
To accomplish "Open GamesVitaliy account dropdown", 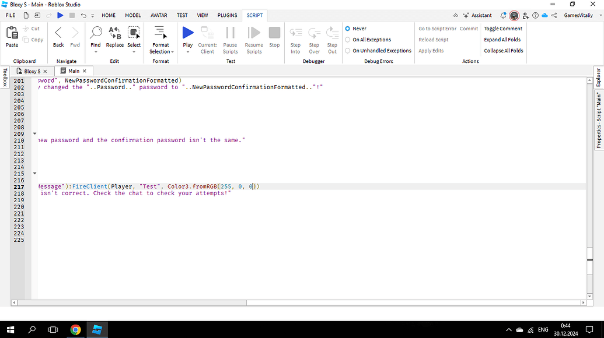I will pos(600,15).
